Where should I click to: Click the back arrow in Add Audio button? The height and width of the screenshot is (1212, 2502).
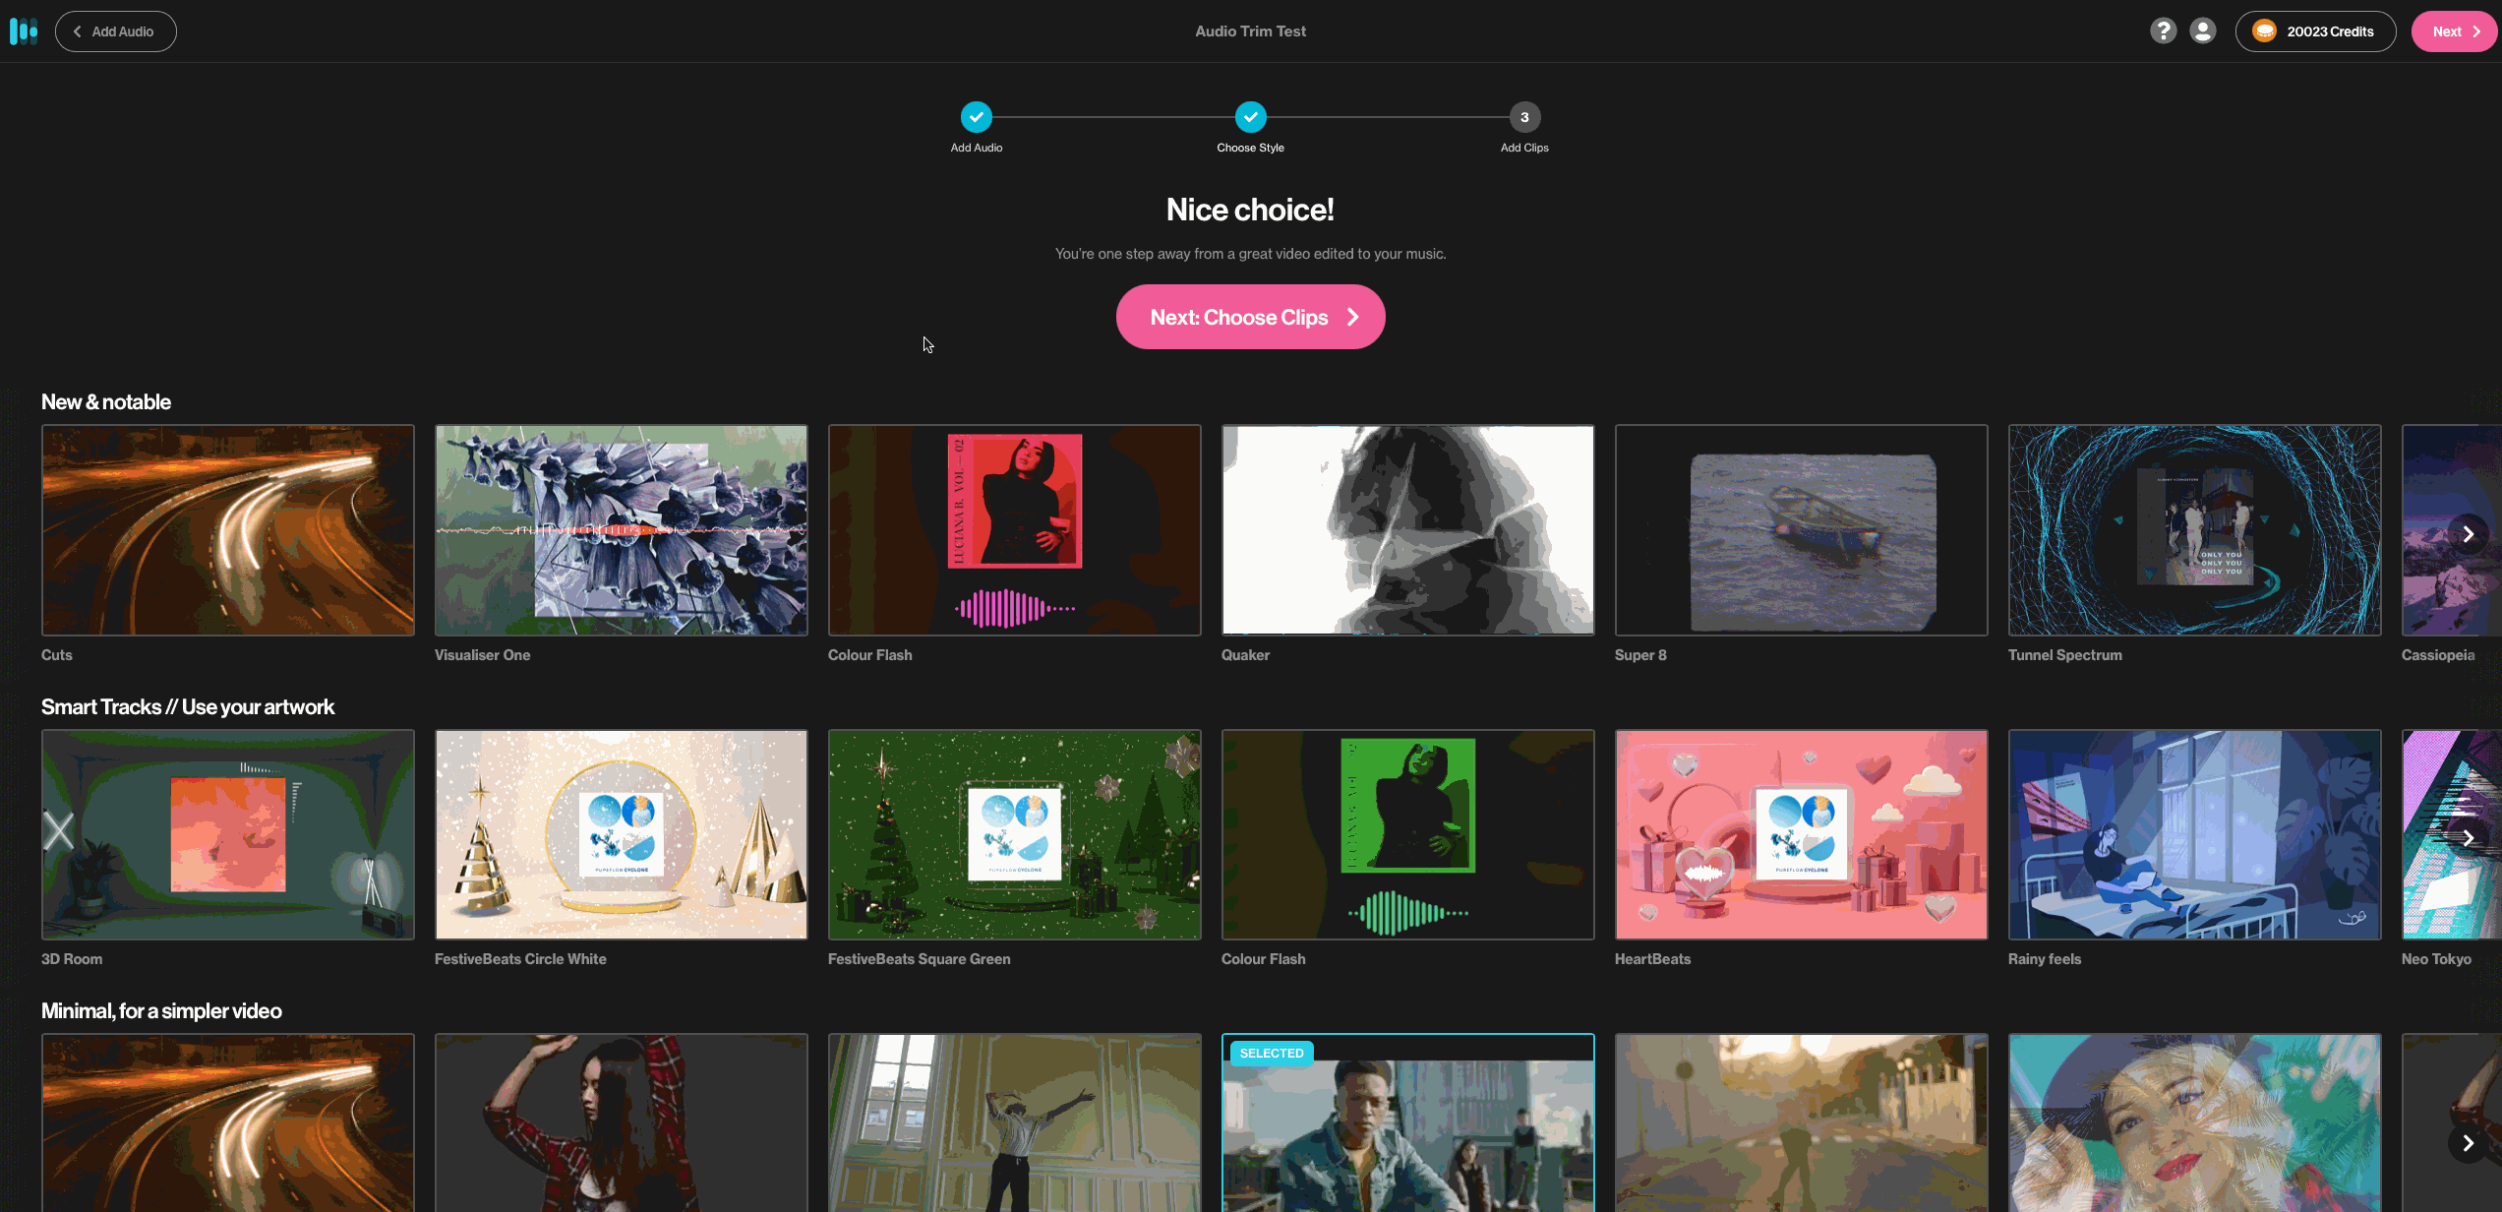pyautogui.click(x=78, y=31)
